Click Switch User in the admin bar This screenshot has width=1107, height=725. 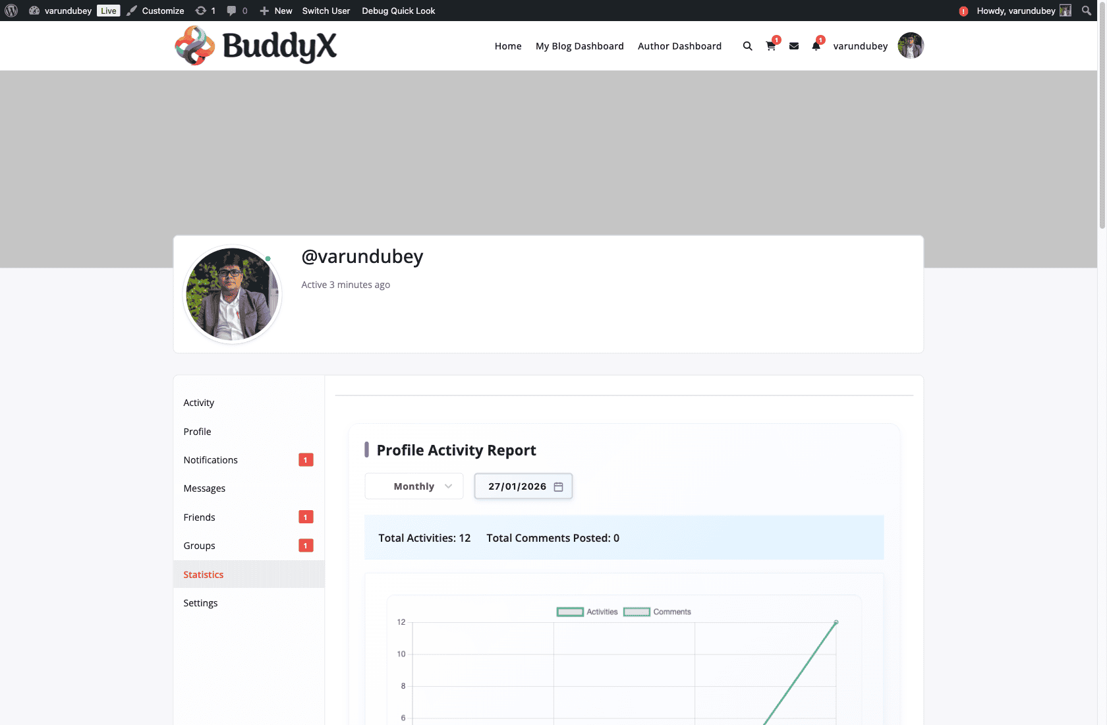coord(326,11)
